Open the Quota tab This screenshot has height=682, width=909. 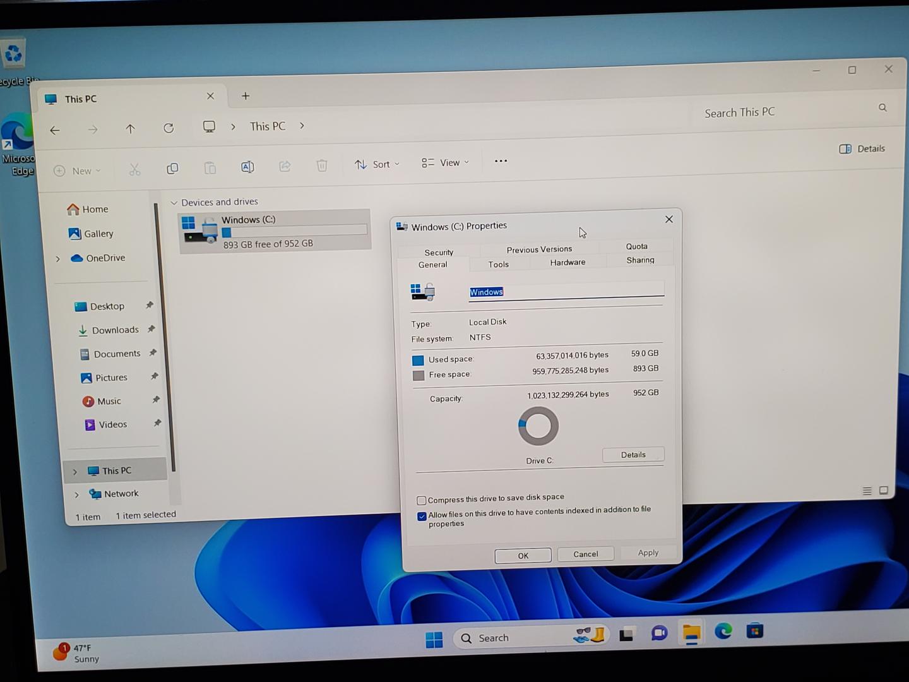pos(636,246)
